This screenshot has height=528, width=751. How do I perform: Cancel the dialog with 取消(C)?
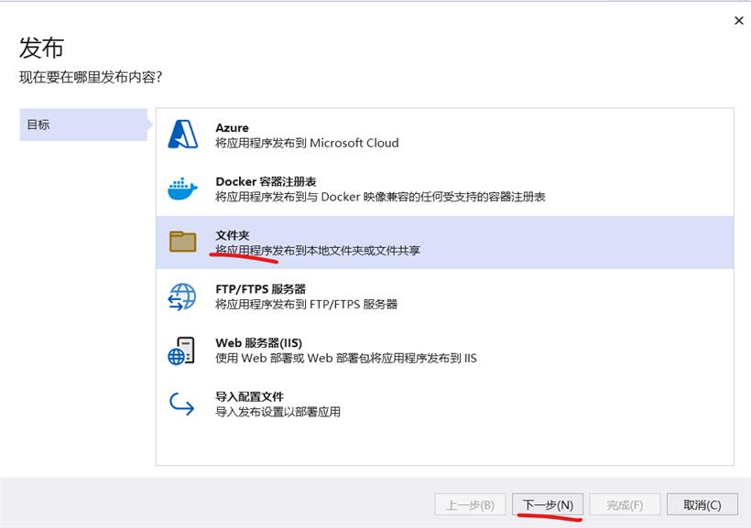[x=702, y=504]
